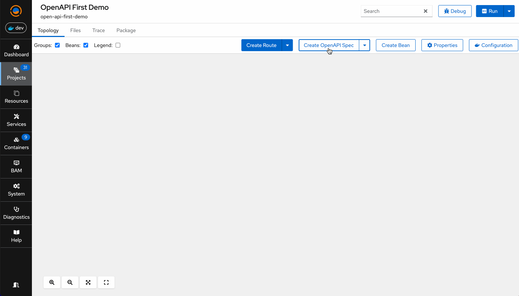
Task: Fit topology to screen
Action: point(88,282)
